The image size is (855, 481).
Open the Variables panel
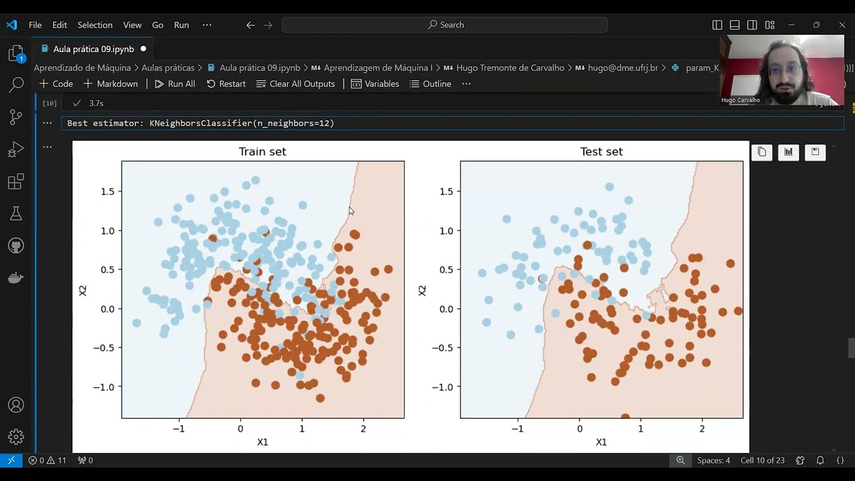click(x=375, y=84)
